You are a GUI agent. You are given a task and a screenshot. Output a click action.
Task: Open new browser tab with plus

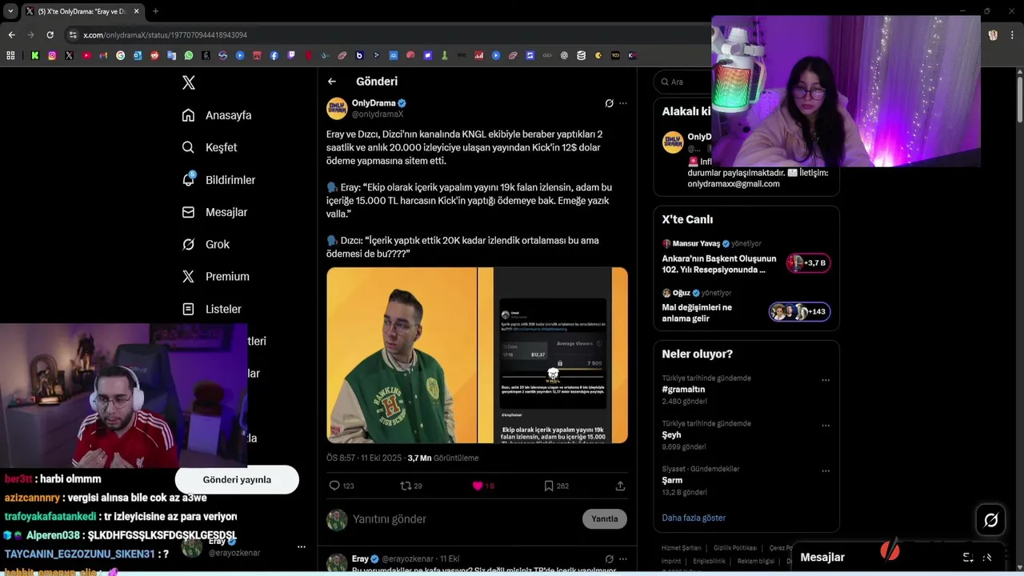[x=155, y=11]
